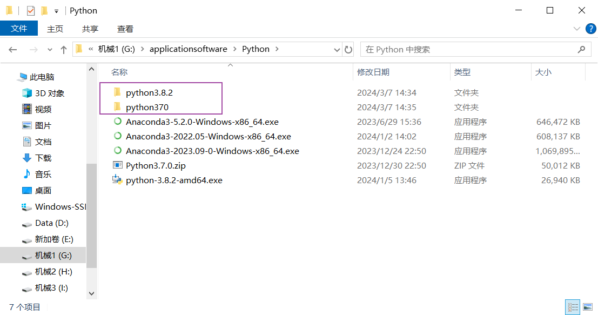
Task: Open Customize Quick Access Toolbar dropdown
Action: tap(56, 11)
